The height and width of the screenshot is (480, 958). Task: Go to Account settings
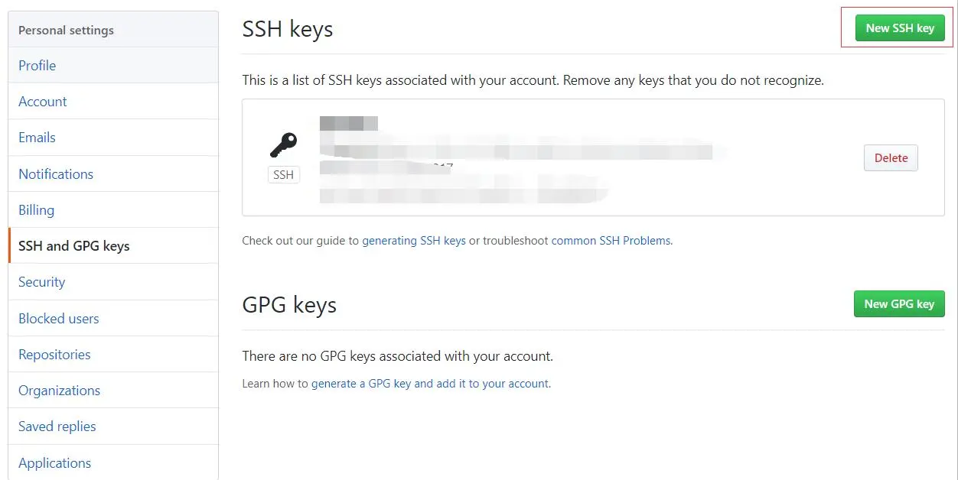tap(113, 102)
